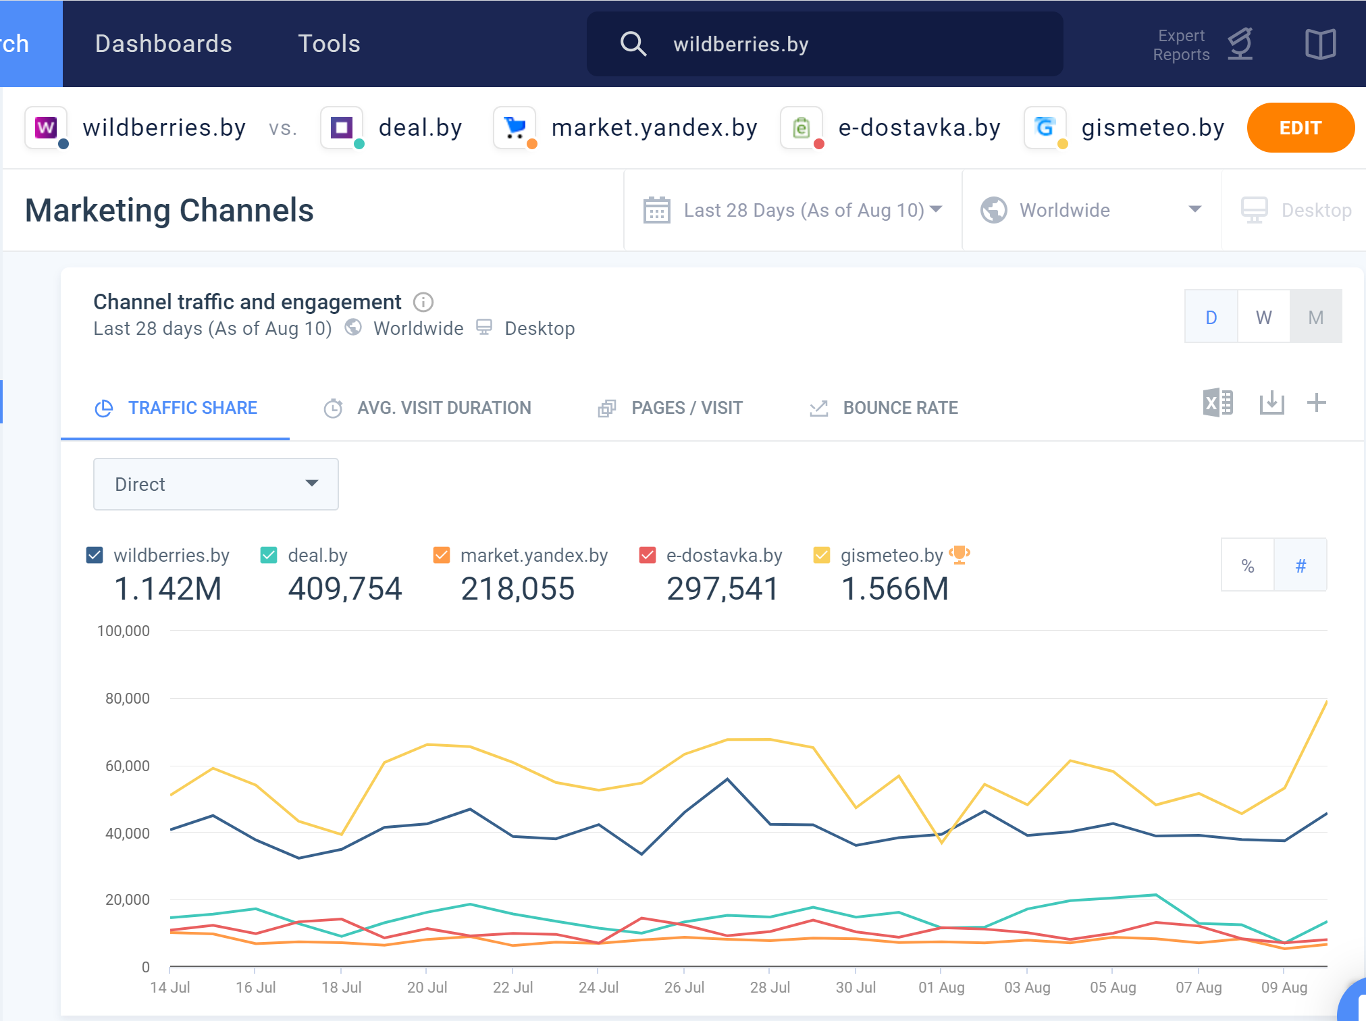Set granularity to monthly (M)

click(1316, 317)
